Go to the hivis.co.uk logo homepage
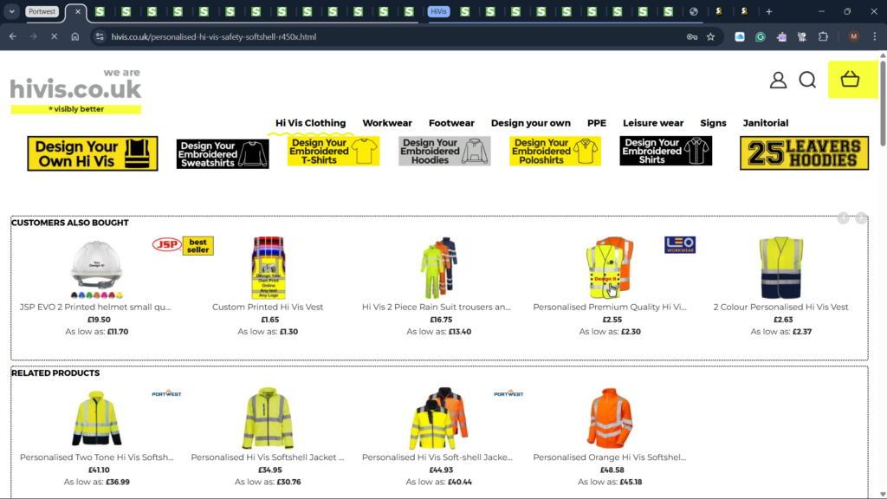 coord(76,90)
